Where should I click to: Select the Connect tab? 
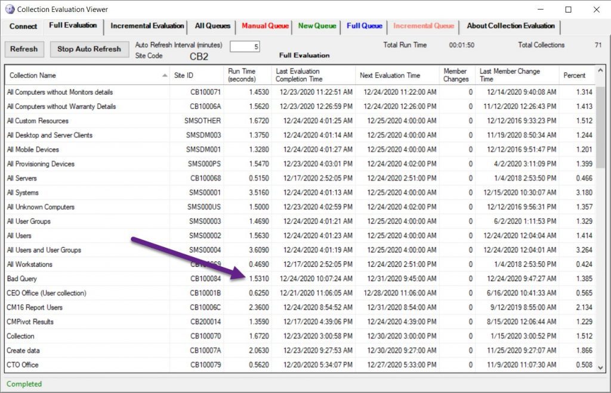coord(23,26)
